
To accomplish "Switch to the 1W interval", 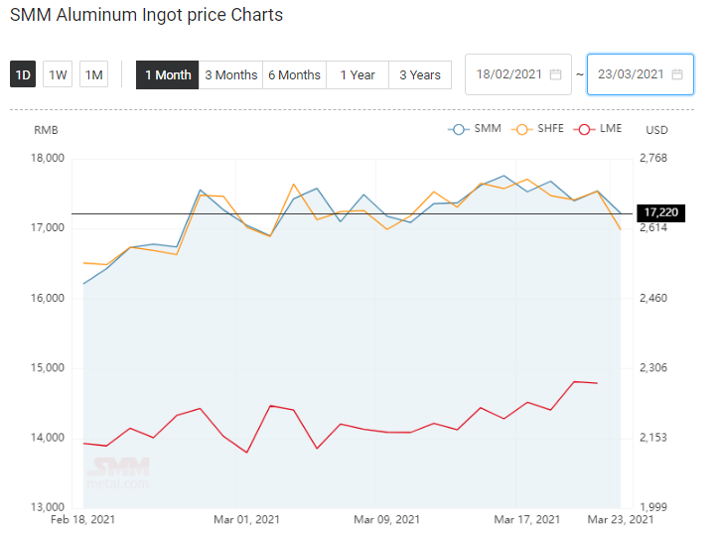I will pyautogui.click(x=58, y=74).
